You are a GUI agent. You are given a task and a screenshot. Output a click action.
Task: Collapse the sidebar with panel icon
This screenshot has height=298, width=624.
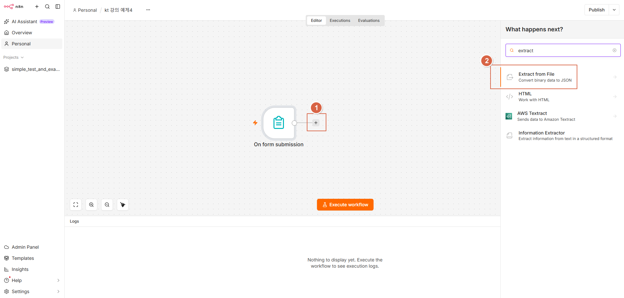tap(58, 7)
